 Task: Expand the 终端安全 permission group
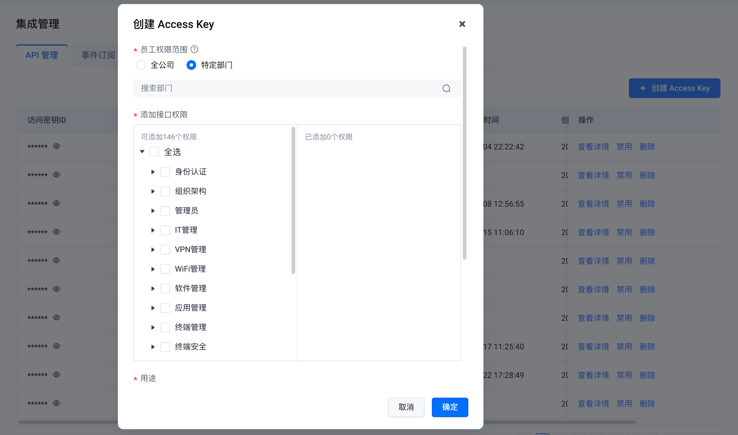pos(153,347)
